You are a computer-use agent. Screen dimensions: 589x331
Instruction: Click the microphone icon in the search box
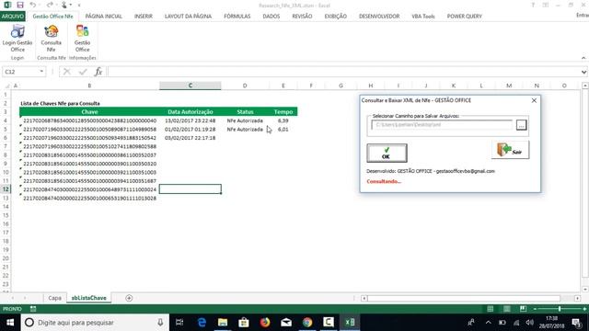tap(160, 323)
